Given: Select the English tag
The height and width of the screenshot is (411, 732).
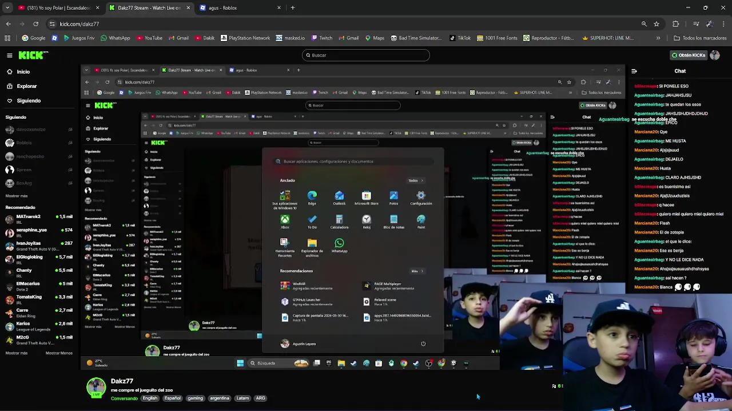Looking at the screenshot, I should [x=150, y=398].
